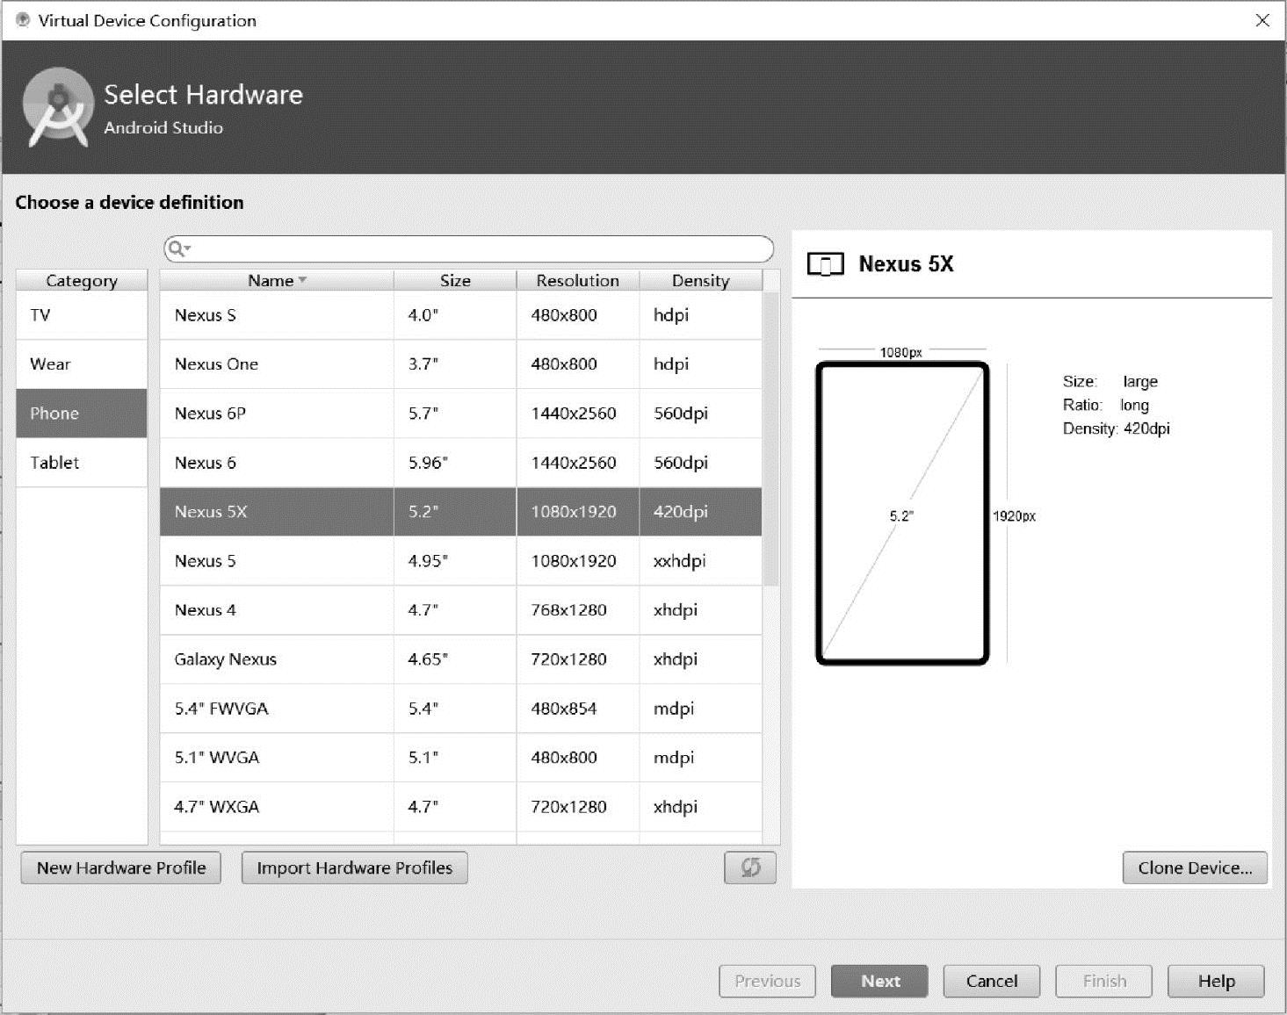Select the 4.7" WXGA device row
The width and height of the screenshot is (1287, 1015).
pos(461,807)
